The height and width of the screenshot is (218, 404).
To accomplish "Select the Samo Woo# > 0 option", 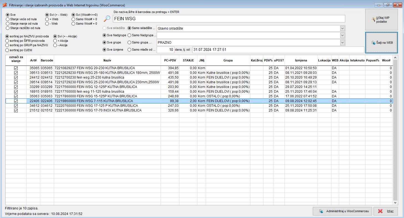I will [x=73, y=19].
